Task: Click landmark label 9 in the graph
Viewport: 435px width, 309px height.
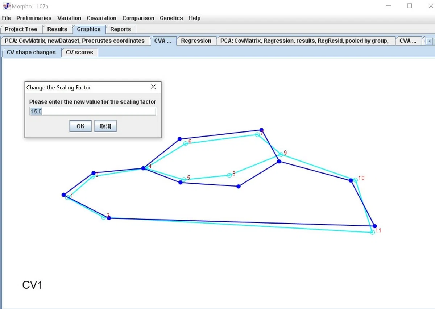Action: point(285,153)
